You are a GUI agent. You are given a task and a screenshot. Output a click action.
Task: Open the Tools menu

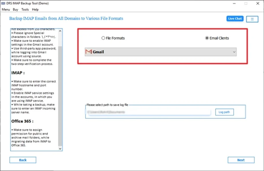[25, 9]
